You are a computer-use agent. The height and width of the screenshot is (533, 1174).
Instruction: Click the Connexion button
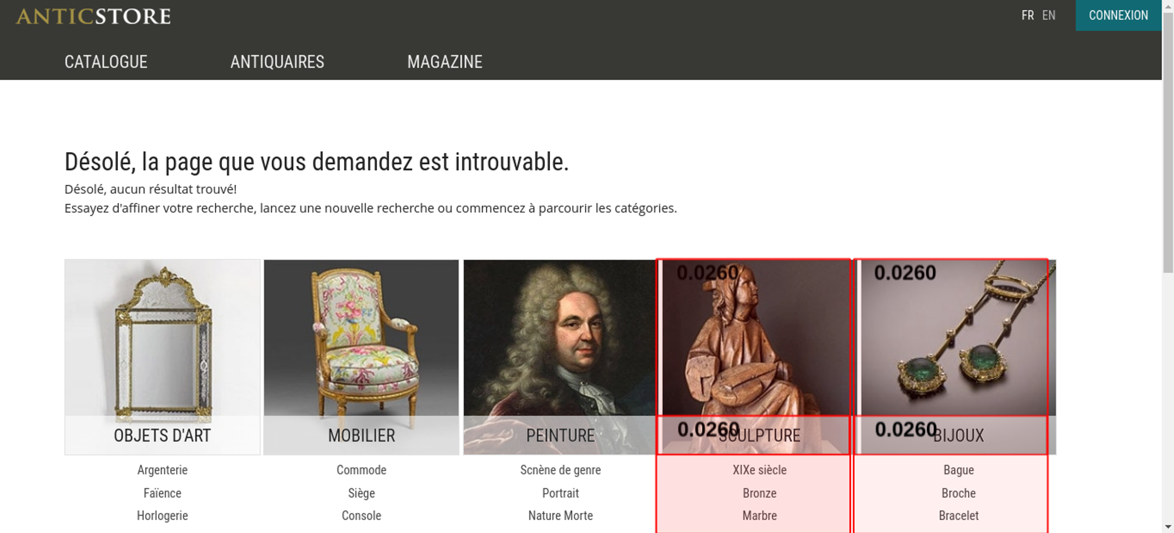tap(1118, 15)
